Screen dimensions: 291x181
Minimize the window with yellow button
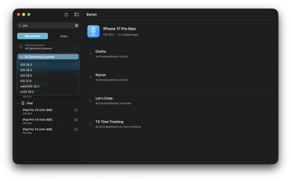24,14
